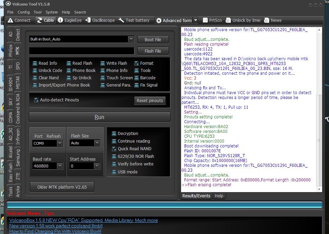The width and height of the screenshot is (329, 234).
Task: Enable the Verify before write checkbox
Action: 114,164
